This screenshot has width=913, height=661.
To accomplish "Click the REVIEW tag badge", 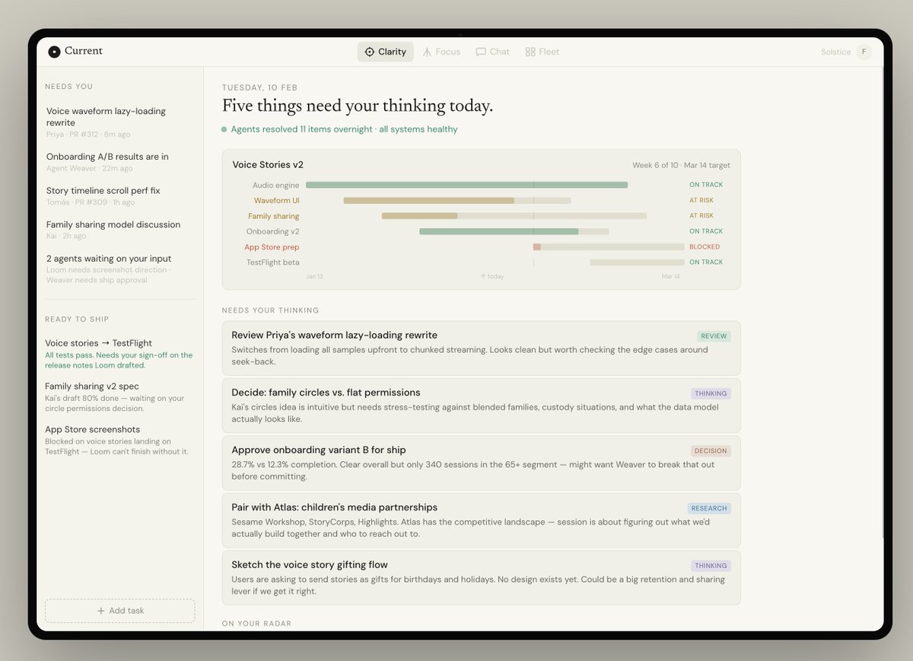I will 714,336.
